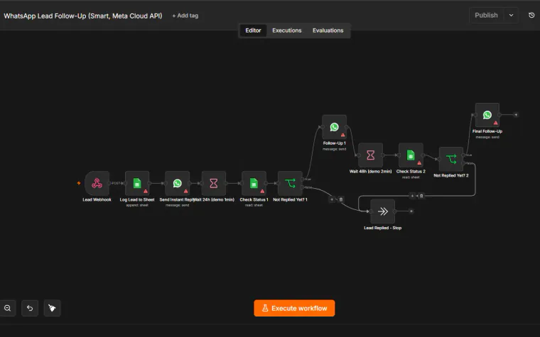Select the Wait 48h hourglass node
The width and height of the screenshot is (540, 337).
(x=371, y=155)
